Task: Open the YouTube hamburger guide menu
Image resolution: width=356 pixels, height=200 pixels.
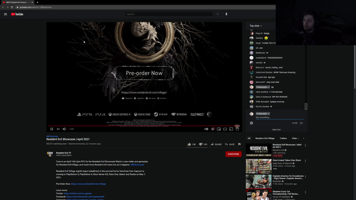Action: (6, 14)
